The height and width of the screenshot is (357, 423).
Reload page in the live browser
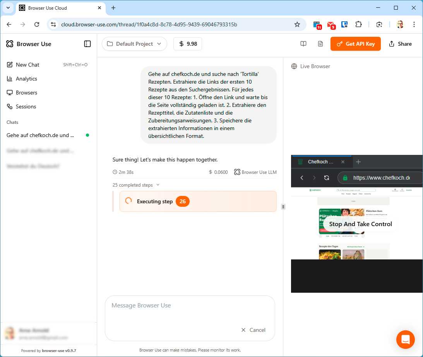[327, 178]
